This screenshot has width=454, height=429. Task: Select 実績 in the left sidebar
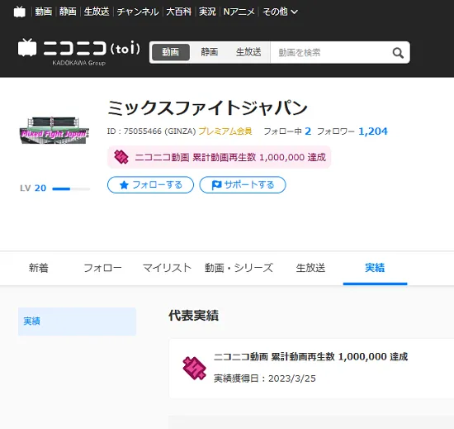77,322
